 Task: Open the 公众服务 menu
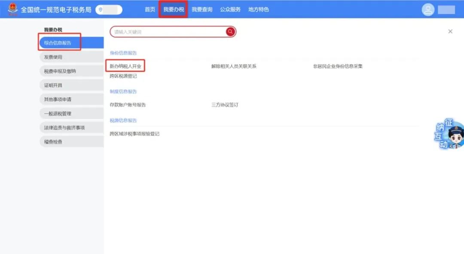point(230,9)
